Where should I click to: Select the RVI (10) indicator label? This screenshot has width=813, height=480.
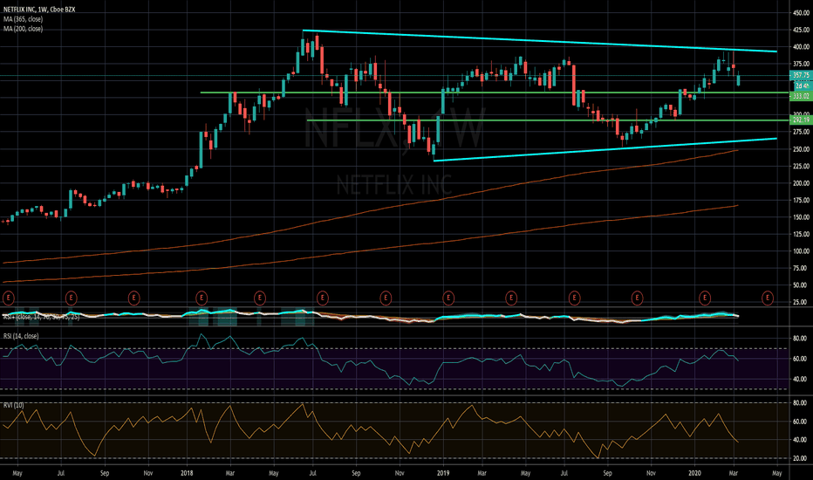coord(13,405)
